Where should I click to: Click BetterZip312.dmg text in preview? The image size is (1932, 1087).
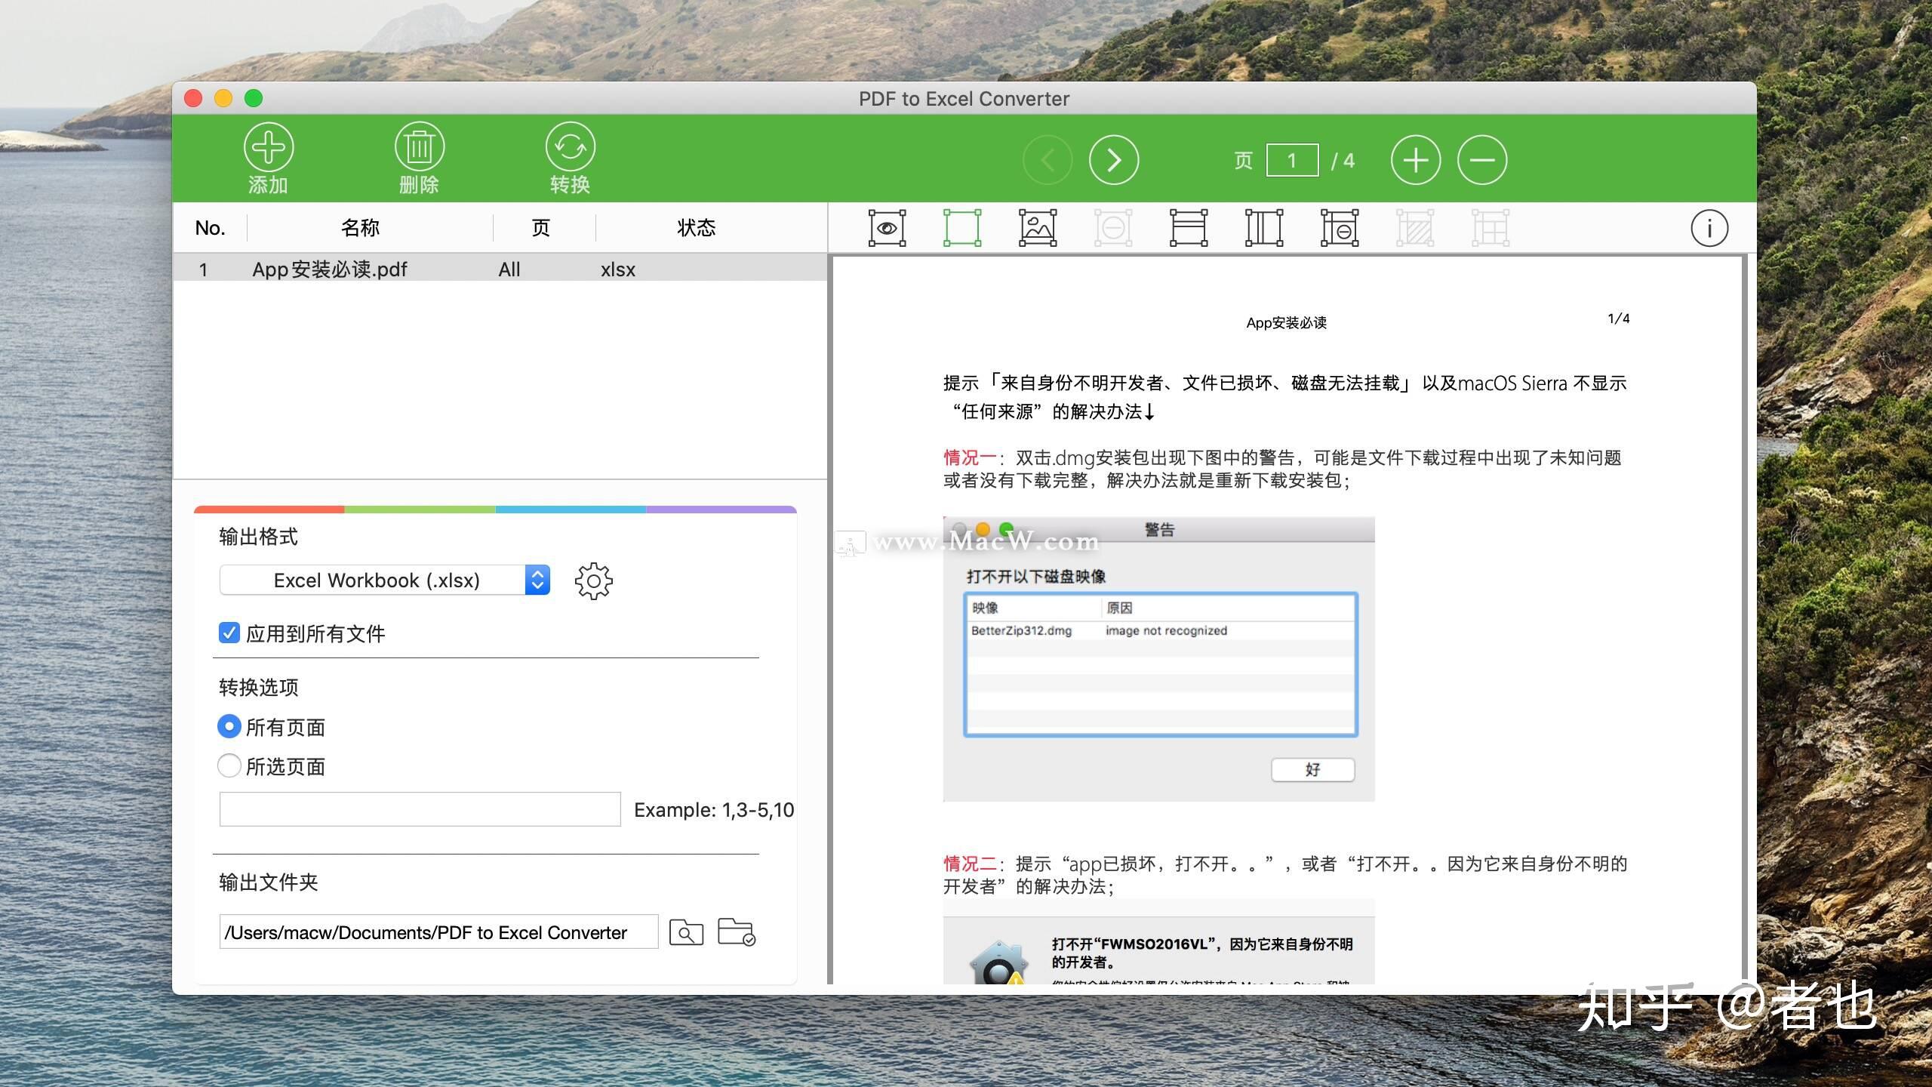tap(1021, 630)
